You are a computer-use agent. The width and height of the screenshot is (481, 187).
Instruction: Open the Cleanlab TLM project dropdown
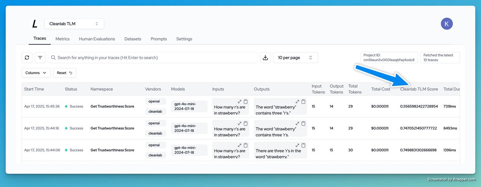coord(74,24)
